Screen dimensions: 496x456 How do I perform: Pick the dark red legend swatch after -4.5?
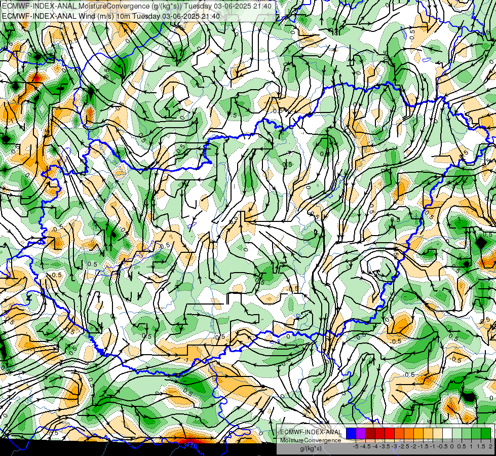click(370, 434)
